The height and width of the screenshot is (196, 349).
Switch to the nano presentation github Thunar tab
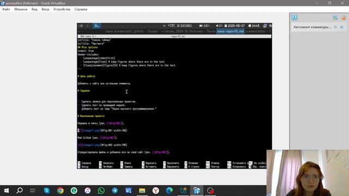click(x=131, y=32)
